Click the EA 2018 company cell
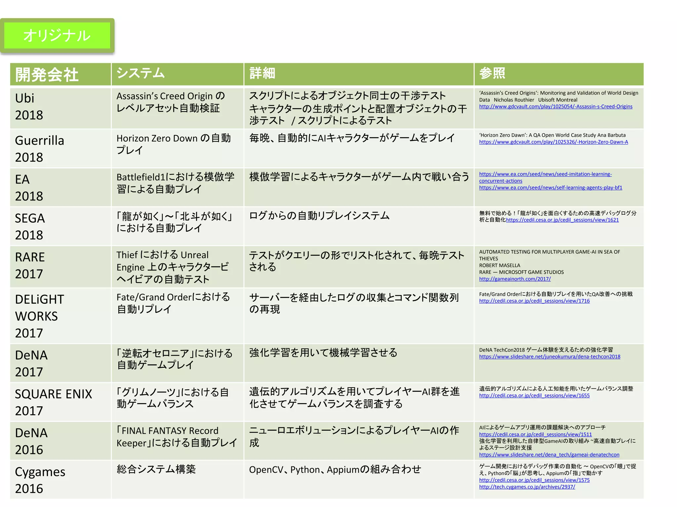The width and height of the screenshot is (677, 507). (x=60, y=187)
